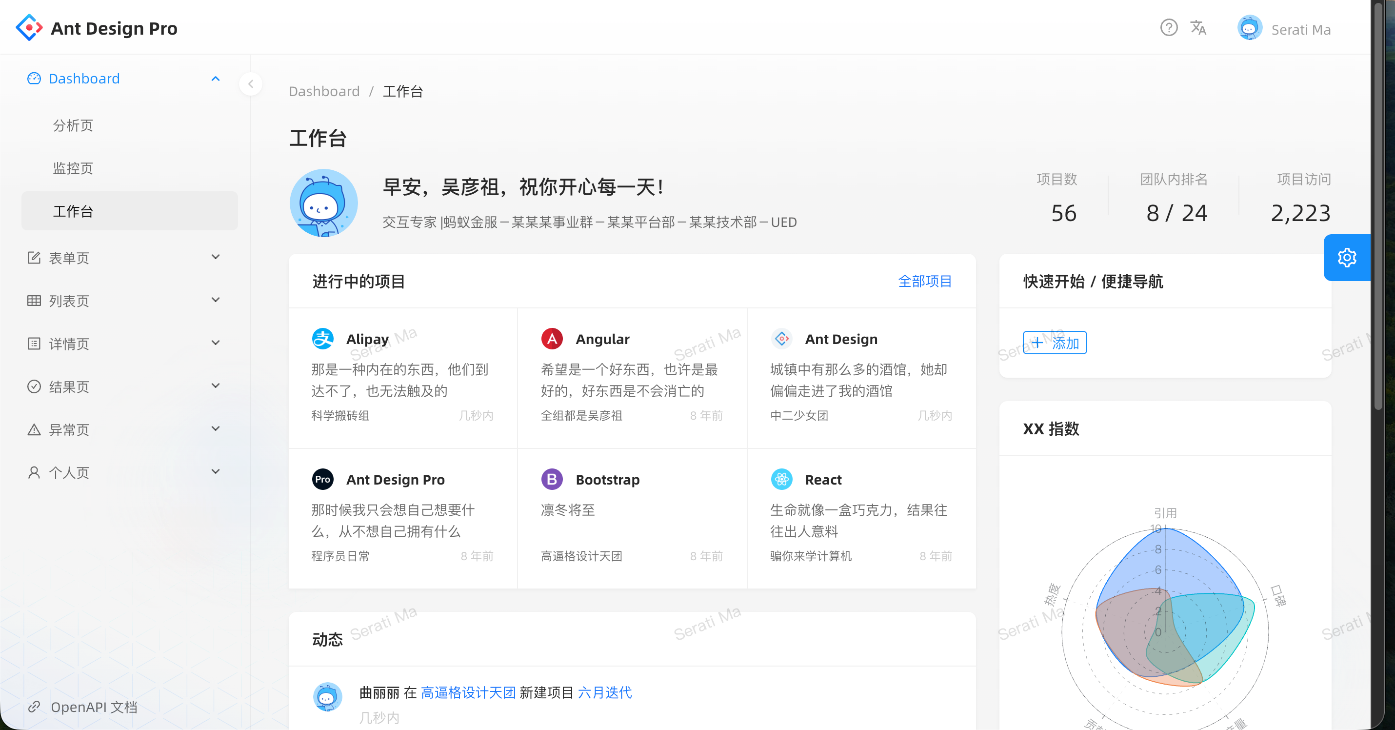Viewport: 1395px width, 730px height.
Task: Click the help question mark icon
Action: (1168, 28)
